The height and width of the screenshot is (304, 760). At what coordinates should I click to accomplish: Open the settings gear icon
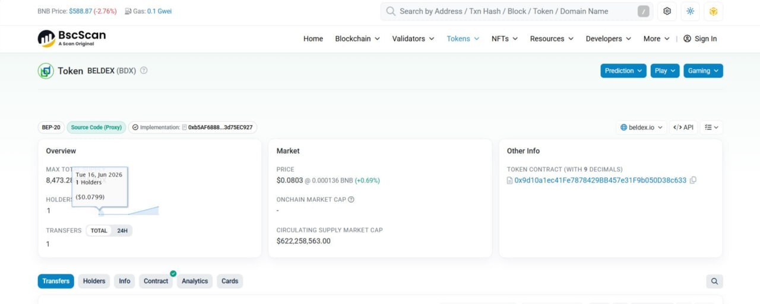tap(667, 11)
